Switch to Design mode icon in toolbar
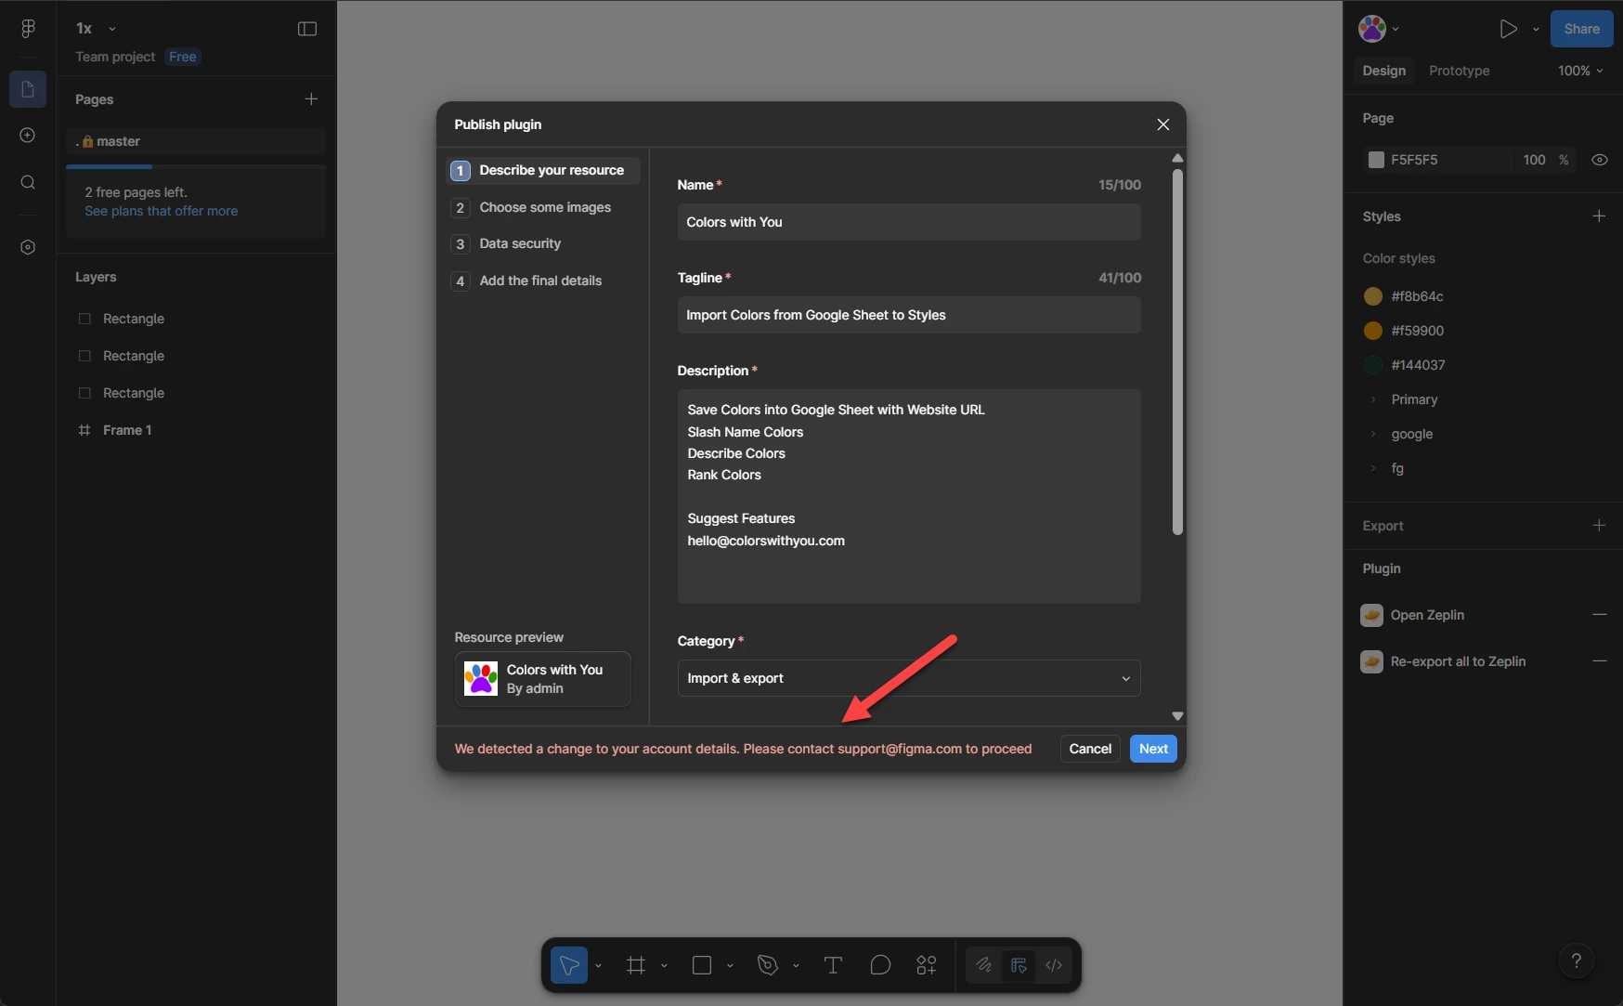1623x1006 pixels. point(1019,965)
